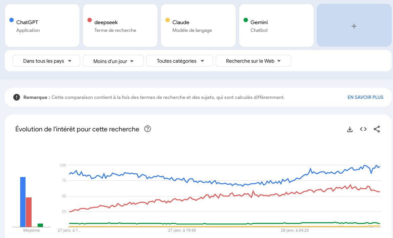Screen dimensions: 393x238
Task: Select the deepseek search term card
Action: 120,25
